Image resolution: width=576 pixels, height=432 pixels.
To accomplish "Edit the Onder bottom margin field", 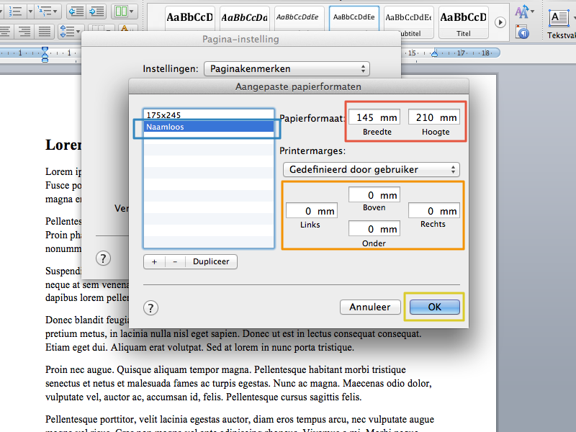I will coord(374,229).
